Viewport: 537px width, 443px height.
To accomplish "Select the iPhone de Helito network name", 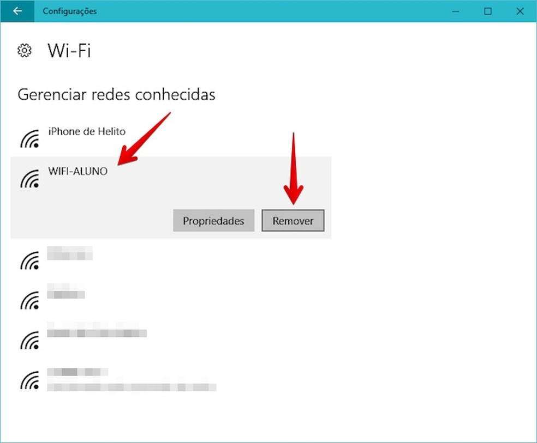I will (87, 132).
